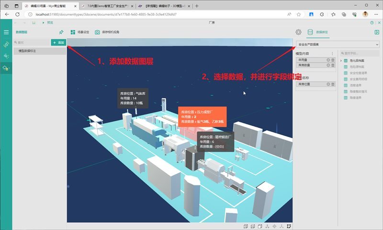Click the dark polygon edit icon below the scene
The height and width of the screenshot is (230, 383).
(289, 226)
